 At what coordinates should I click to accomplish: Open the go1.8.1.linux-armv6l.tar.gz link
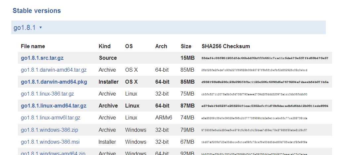coord(50,118)
